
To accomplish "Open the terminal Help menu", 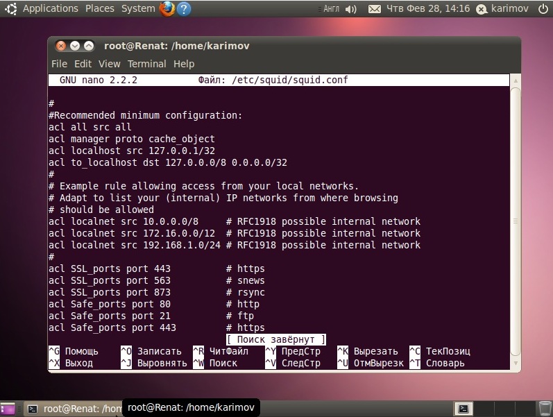I will tap(184, 64).
